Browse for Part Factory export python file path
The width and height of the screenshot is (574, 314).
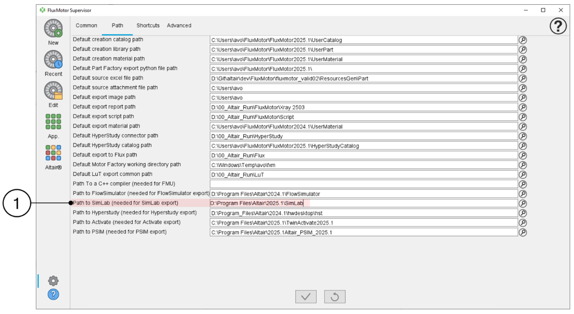pyautogui.click(x=523, y=69)
